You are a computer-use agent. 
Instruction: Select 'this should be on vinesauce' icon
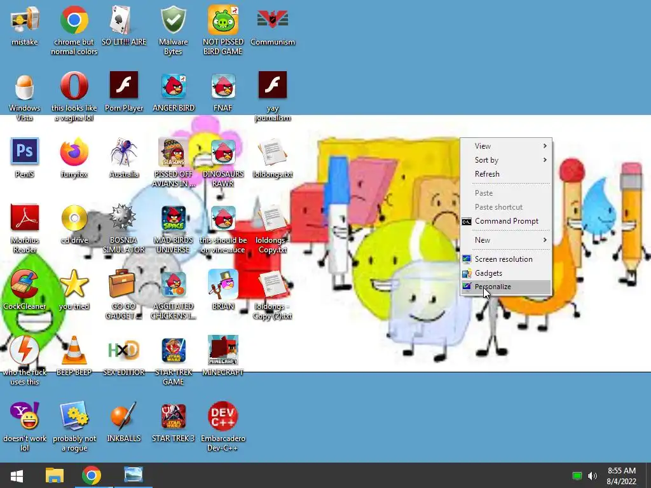coord(223,218)
